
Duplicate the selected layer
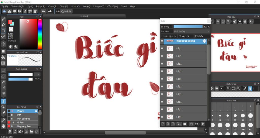click(191, 124)
